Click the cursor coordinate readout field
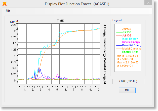Screen dimensions: 158x111 (128, 82)
